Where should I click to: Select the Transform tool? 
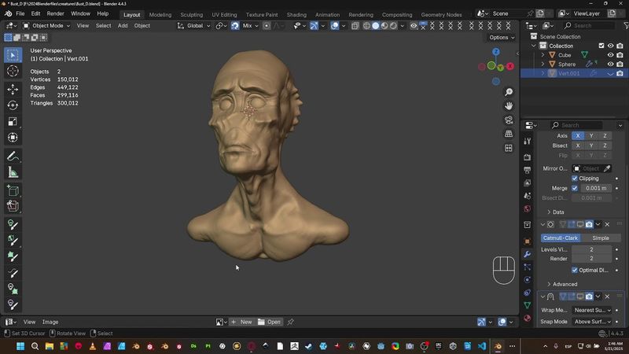pos(13,137)
